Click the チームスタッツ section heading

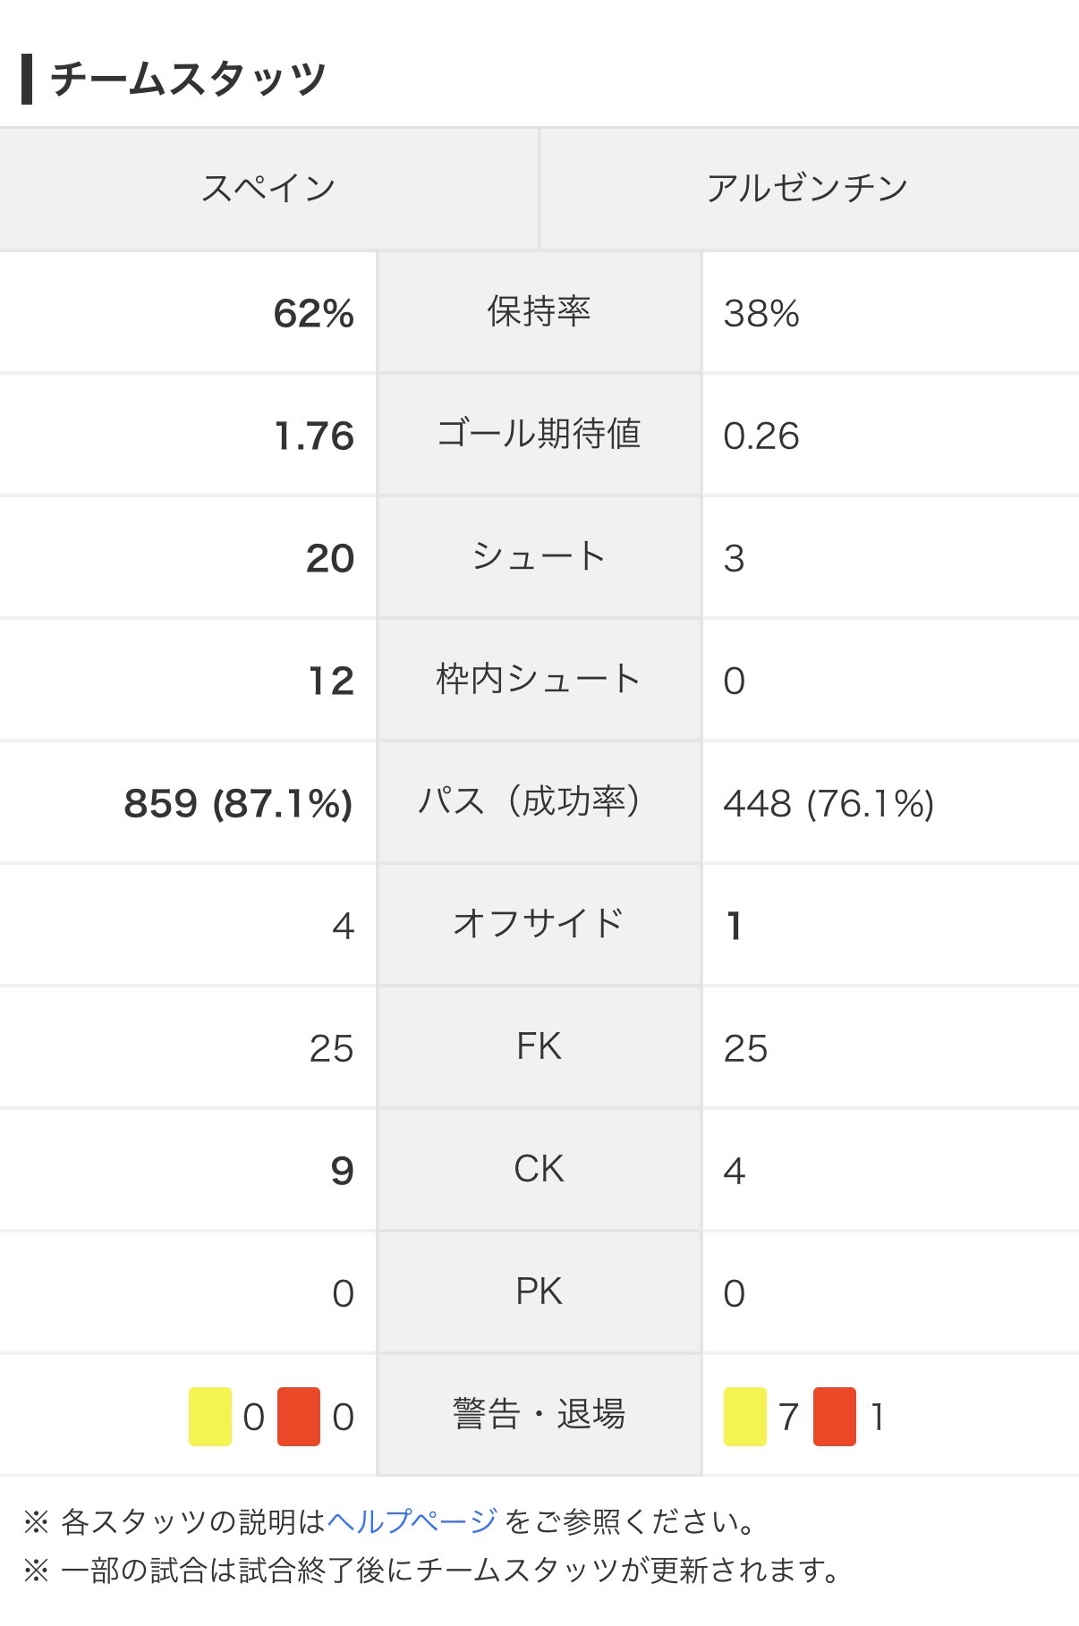coord(188,79)
